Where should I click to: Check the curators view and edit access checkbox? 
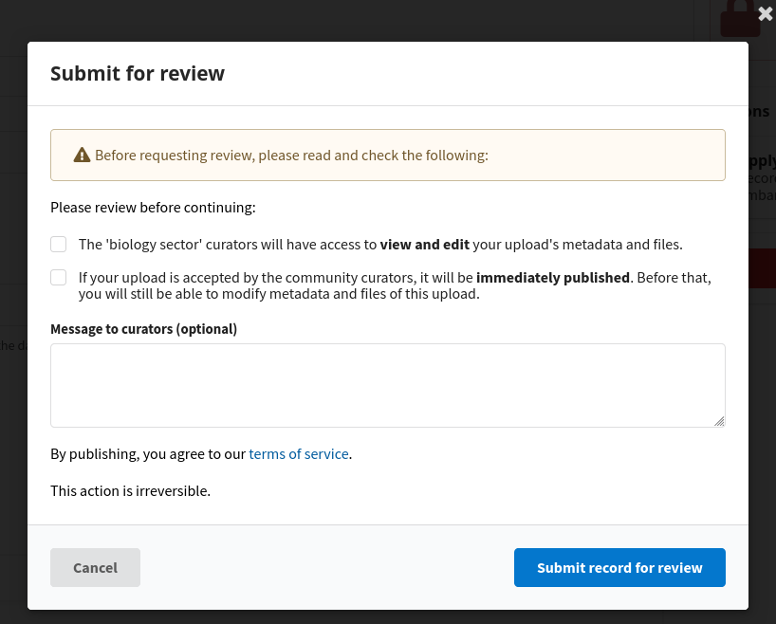(59, 245)
